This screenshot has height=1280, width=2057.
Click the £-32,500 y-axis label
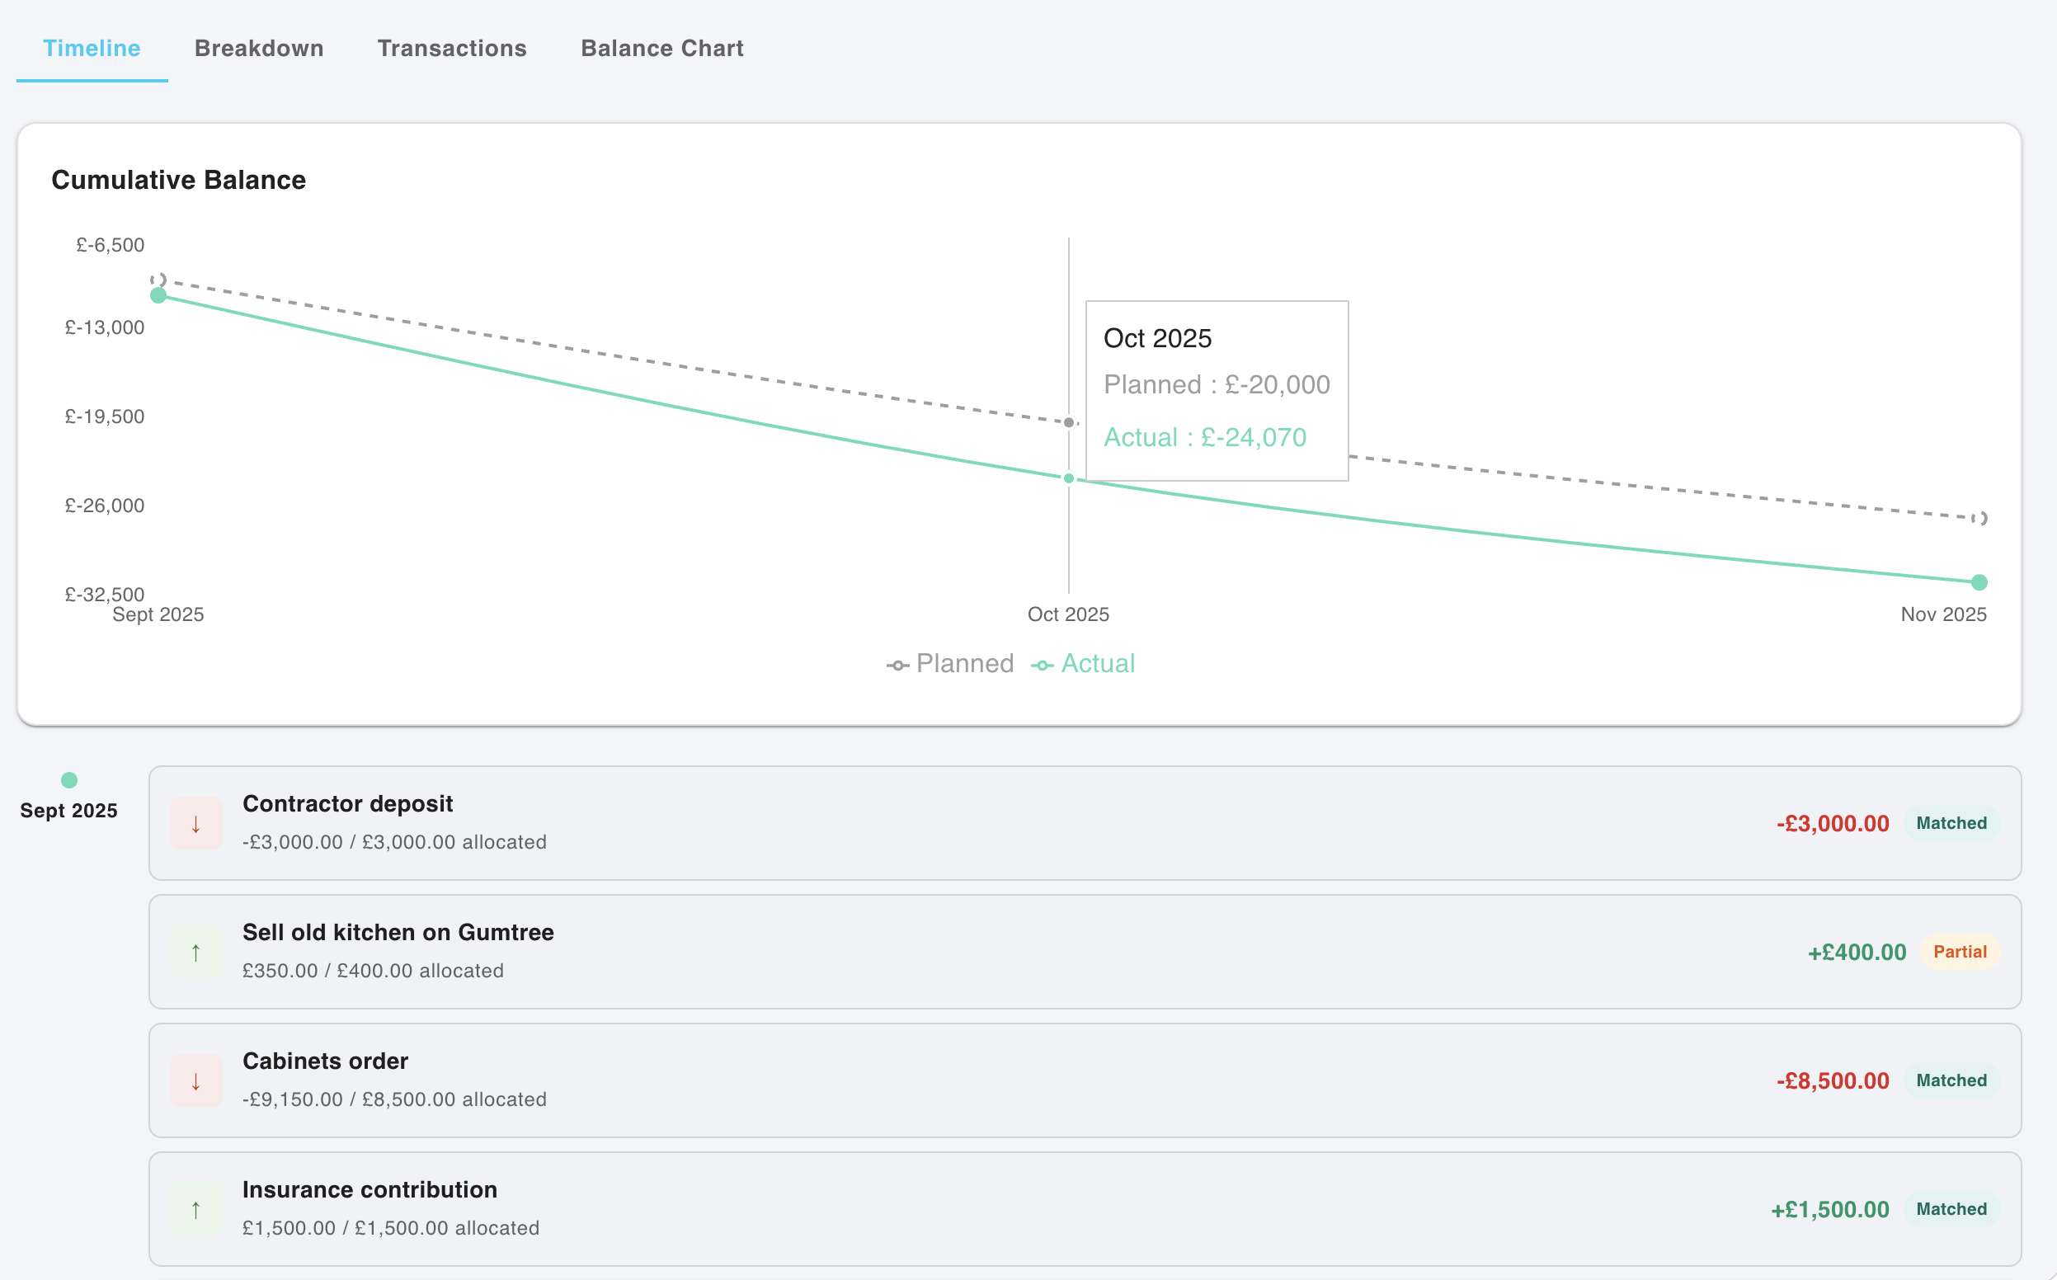pyautogui.click(x=105, y=595)
